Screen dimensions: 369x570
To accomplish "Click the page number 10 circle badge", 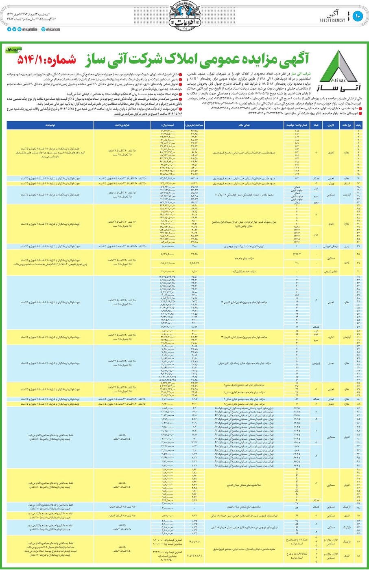I will 358,16.
